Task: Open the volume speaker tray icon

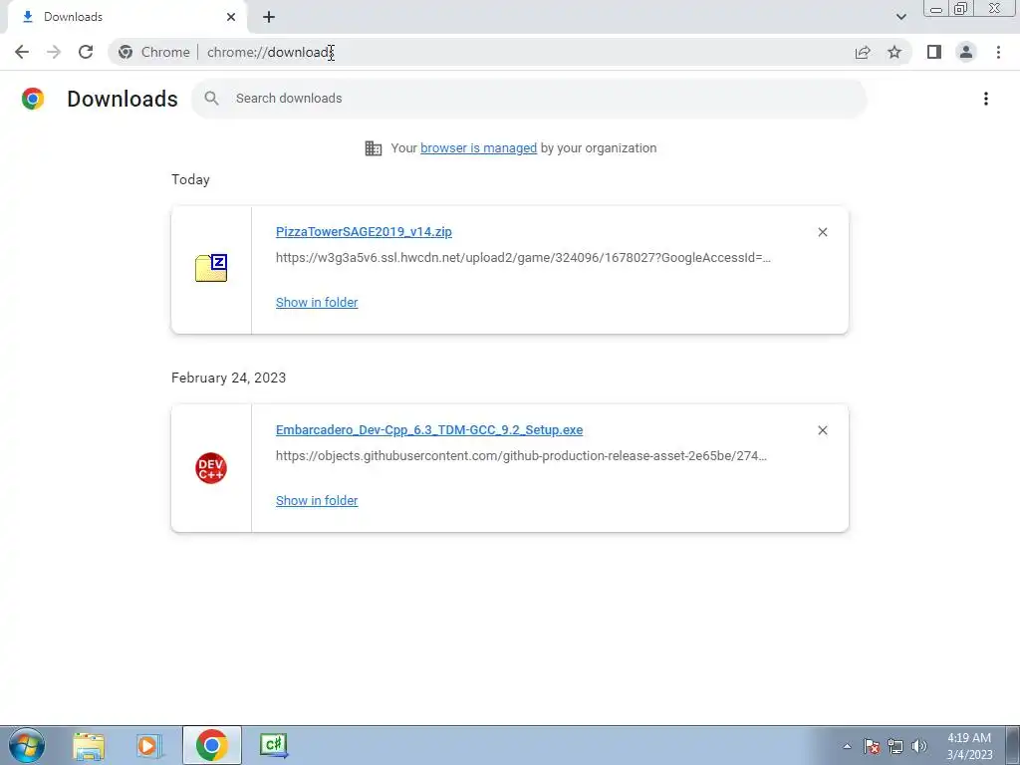Action: 919,746
